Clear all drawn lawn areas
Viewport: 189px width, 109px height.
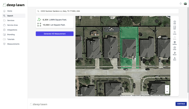[x=174, y=48]
